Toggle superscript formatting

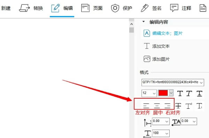[189, 106]
